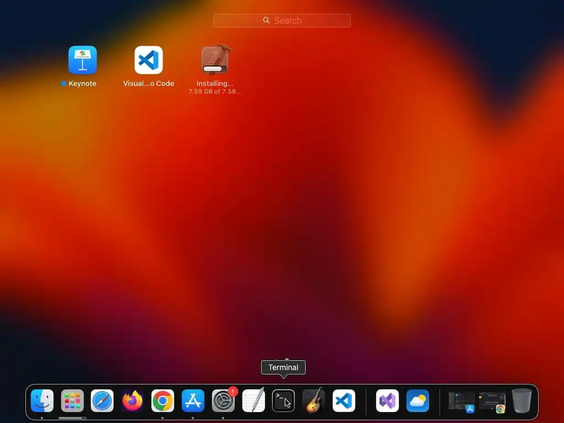
Task: Launch GarageBand from the Dock
Action: [313, 400]
